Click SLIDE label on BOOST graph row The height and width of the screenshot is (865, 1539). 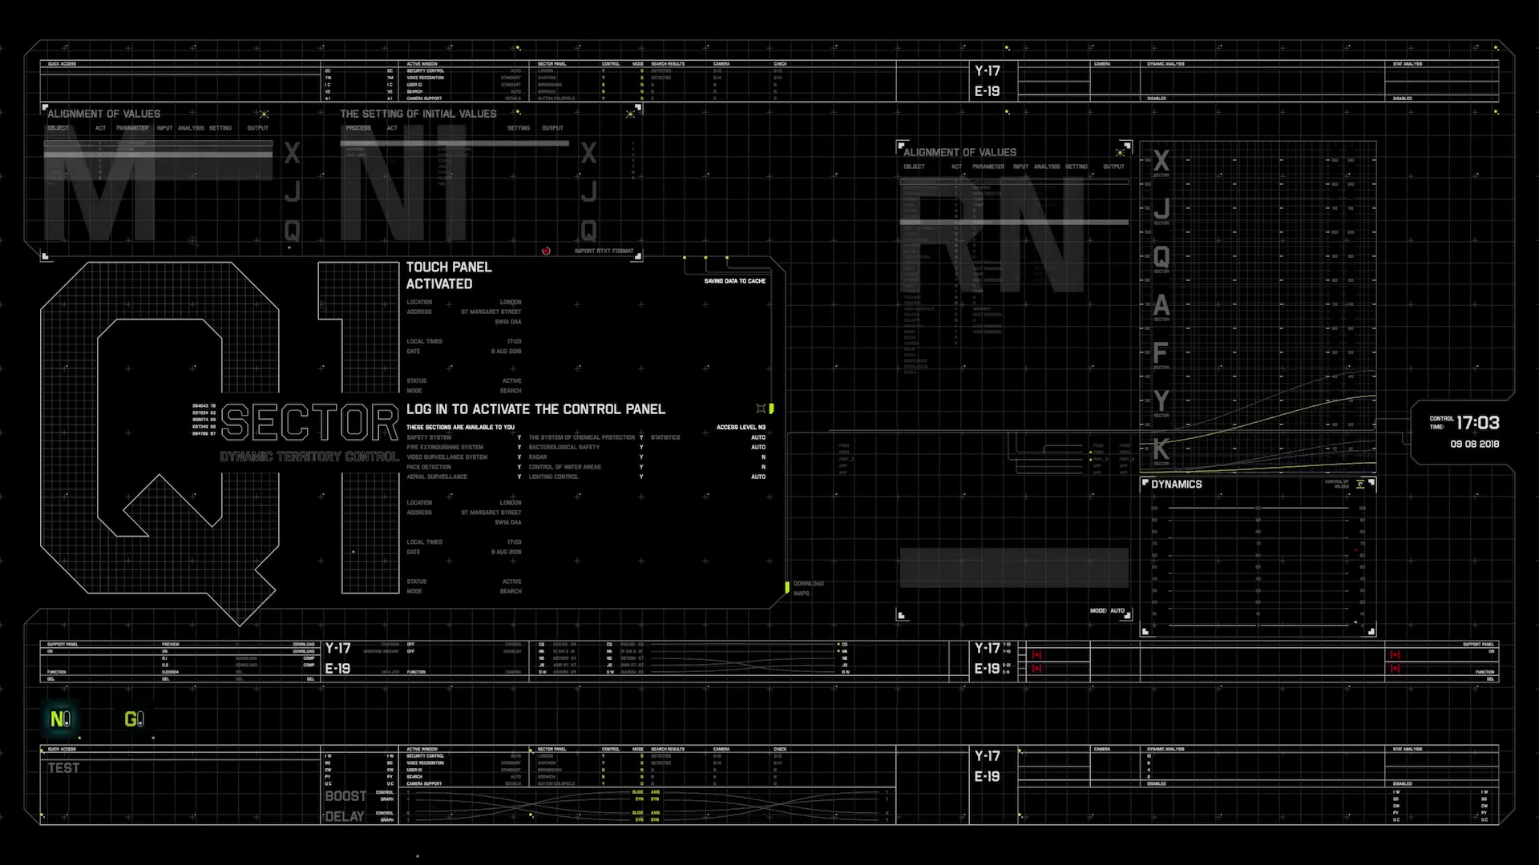click(638, 791)
